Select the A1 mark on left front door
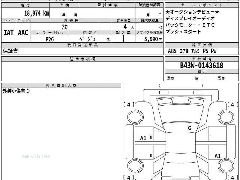 143,138
